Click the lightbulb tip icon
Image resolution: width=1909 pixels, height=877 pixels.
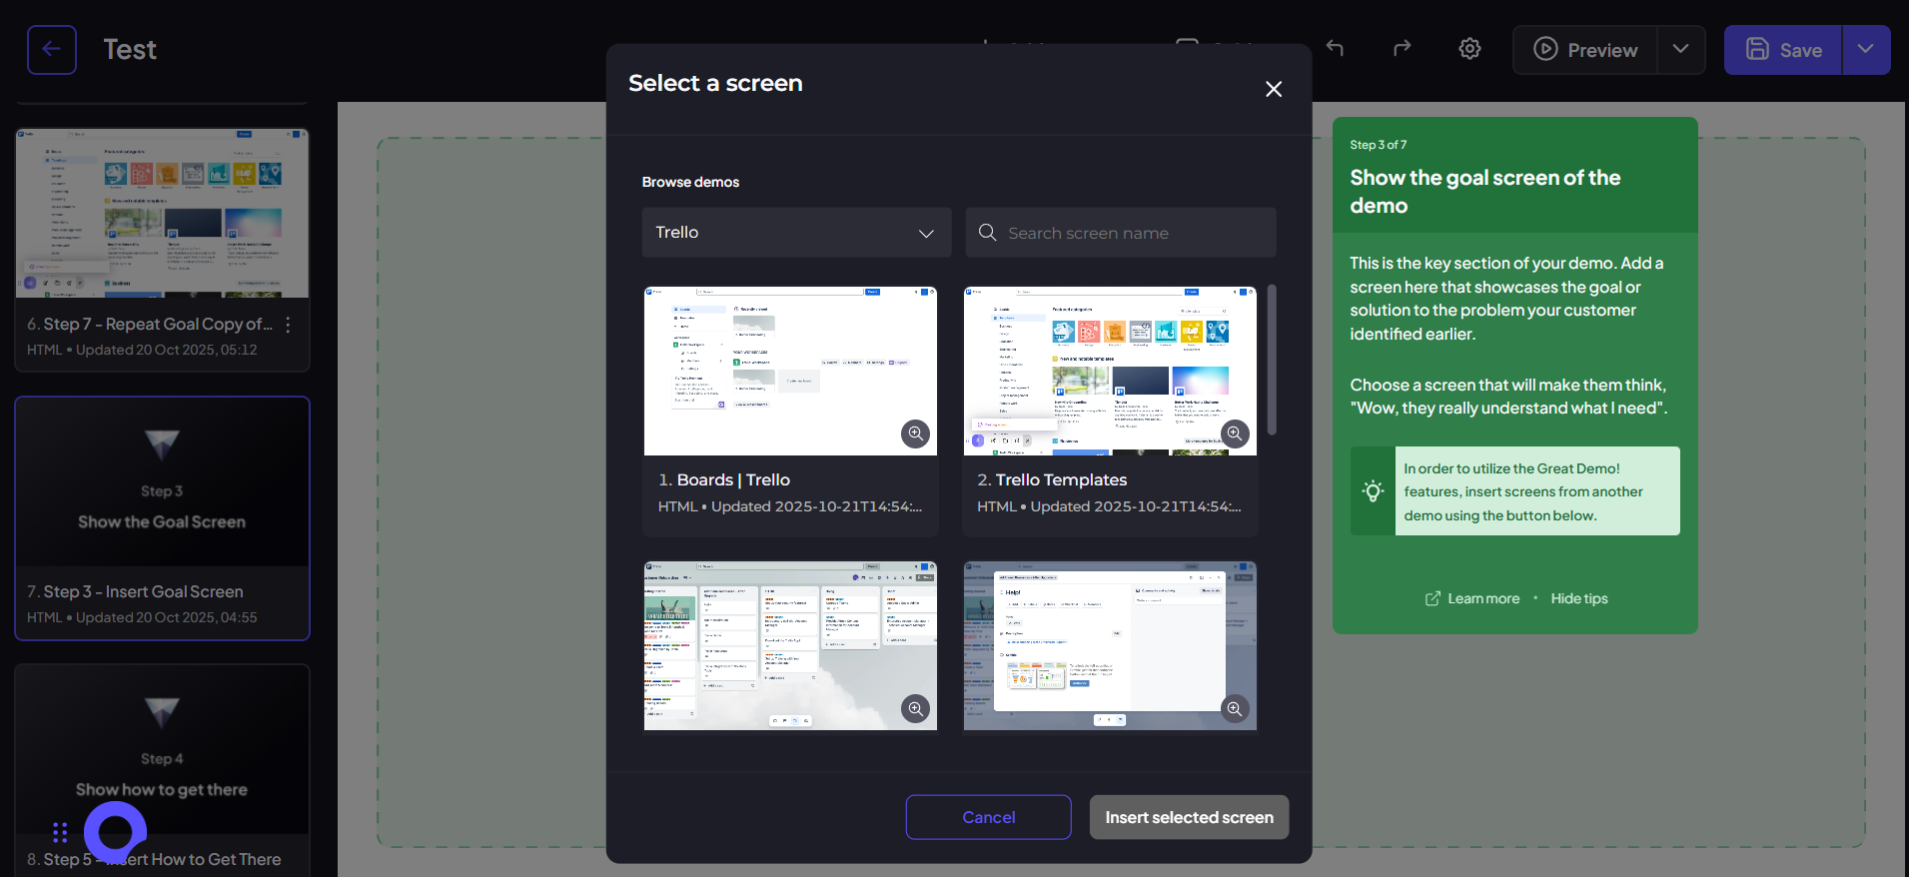pyautogui.click(x=1373, y=490)
